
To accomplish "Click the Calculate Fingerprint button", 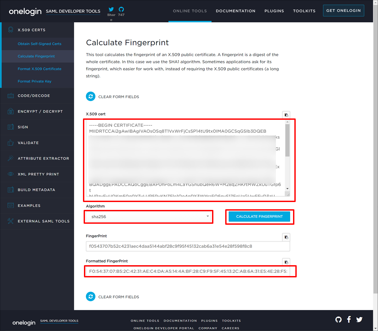I will pos(259,216).
